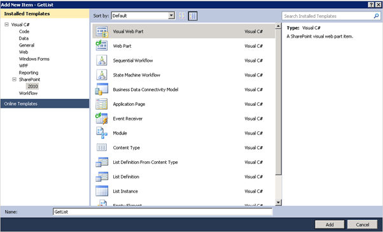383x232 pixels.
Task: Select the Event Receiver icon
Action: [x=102, y=119]
